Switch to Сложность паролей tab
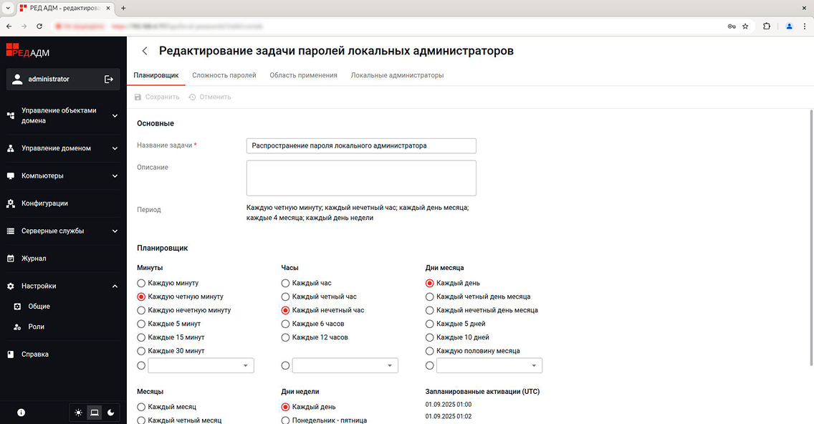814x424 pixels. [x=224, y=75]
